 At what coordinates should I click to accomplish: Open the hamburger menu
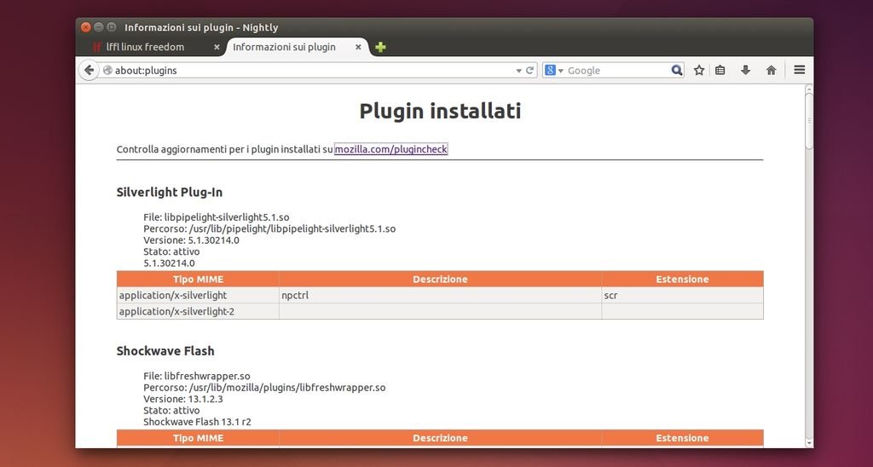tap(800, 70)
